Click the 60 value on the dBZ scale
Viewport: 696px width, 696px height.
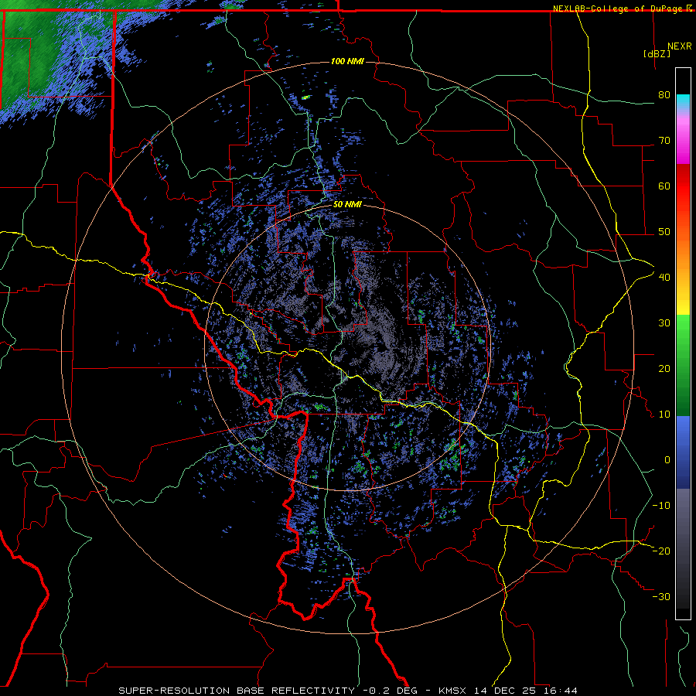(664, 186)
